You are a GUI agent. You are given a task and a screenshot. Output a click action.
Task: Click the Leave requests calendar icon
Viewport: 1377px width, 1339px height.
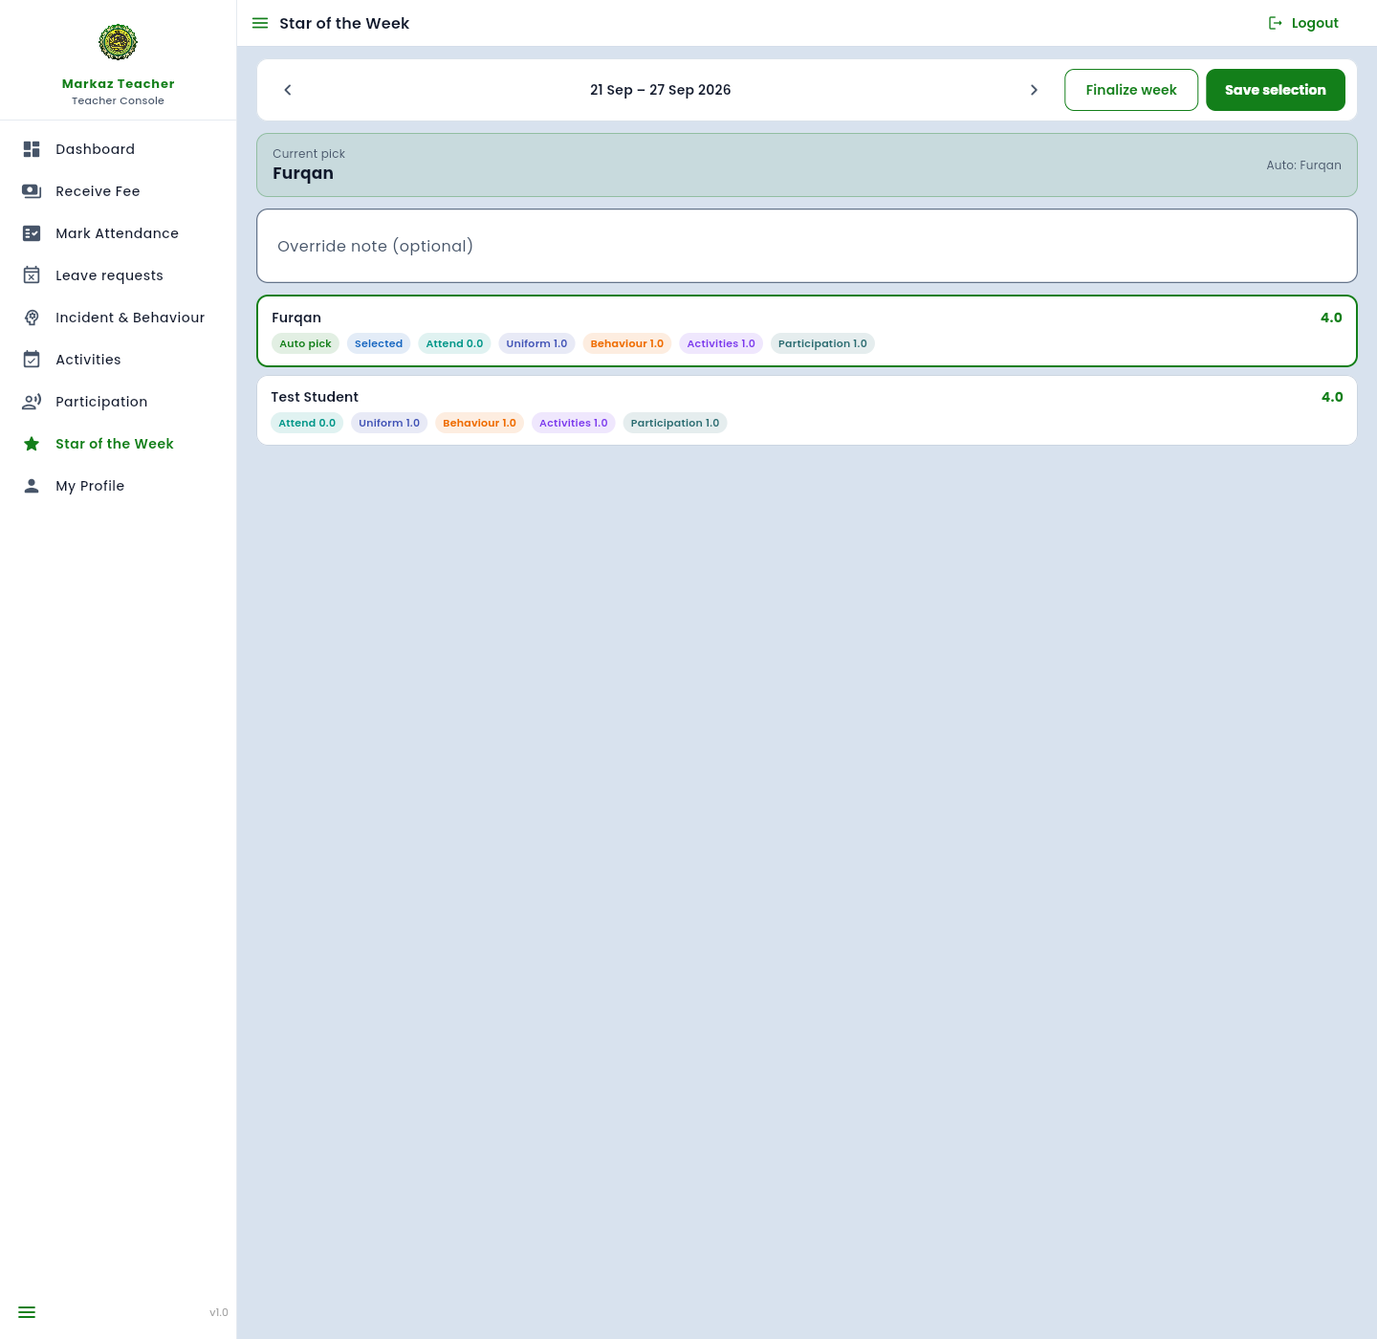point(32,275)
